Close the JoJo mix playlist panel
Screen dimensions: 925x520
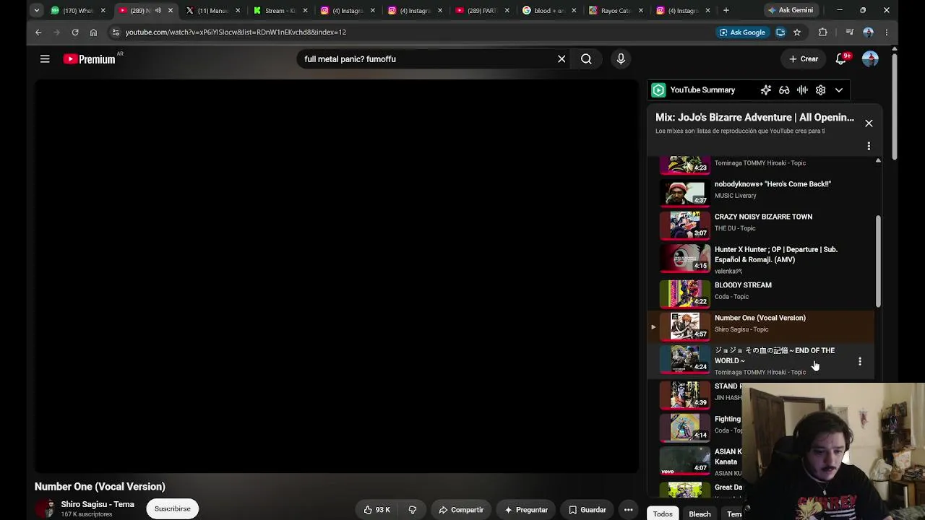(869, 123)
